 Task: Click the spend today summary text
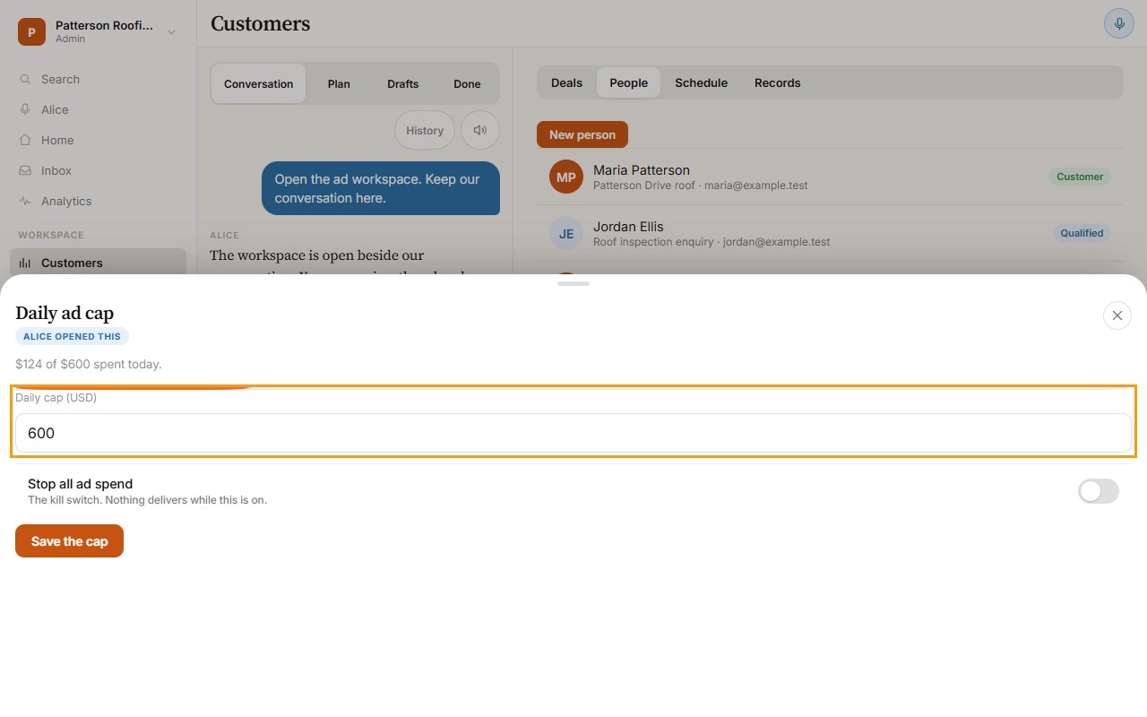(x=89, y=364)
